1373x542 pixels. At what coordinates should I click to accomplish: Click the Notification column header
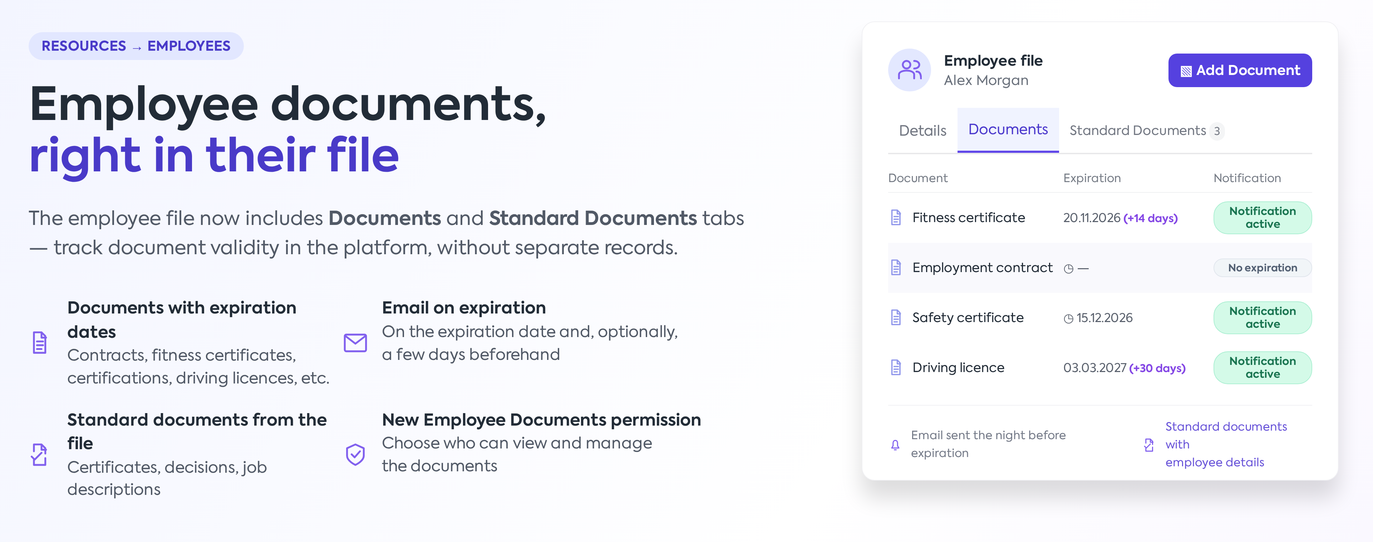[x=1247, y=178]
